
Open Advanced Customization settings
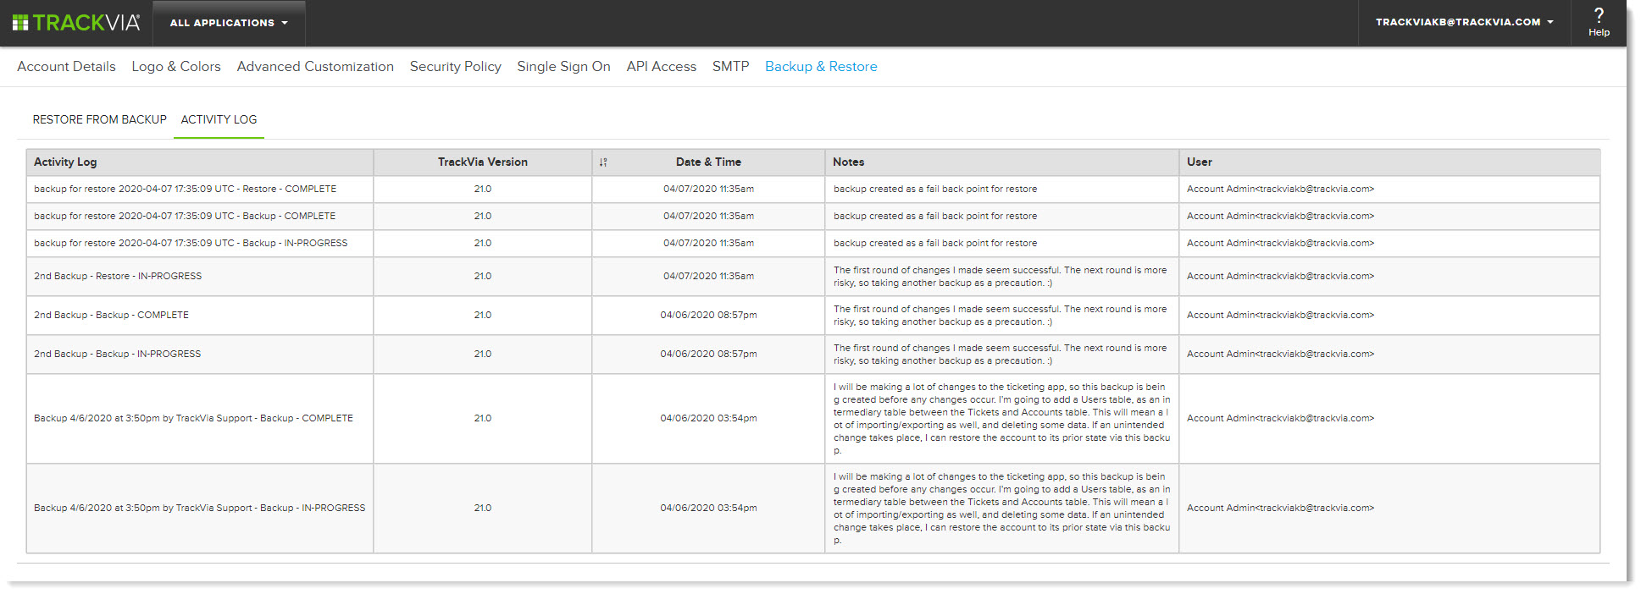click(x=315, y=67)
